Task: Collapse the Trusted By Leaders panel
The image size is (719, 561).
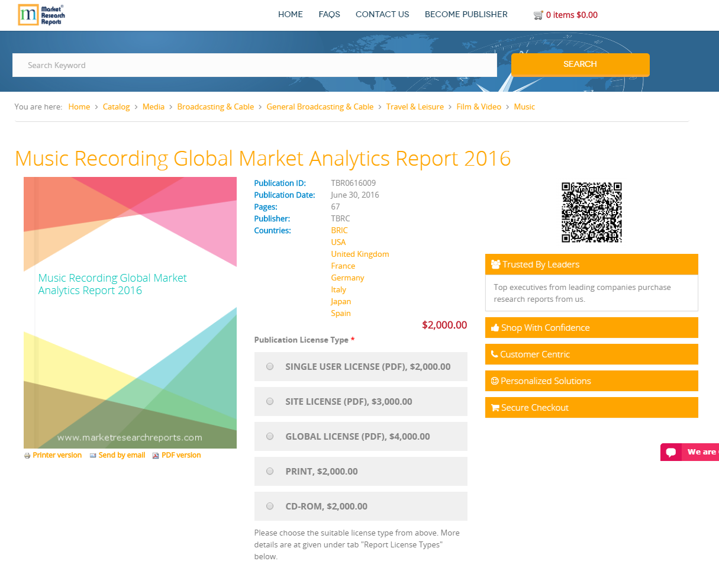Action: point(592,265)
